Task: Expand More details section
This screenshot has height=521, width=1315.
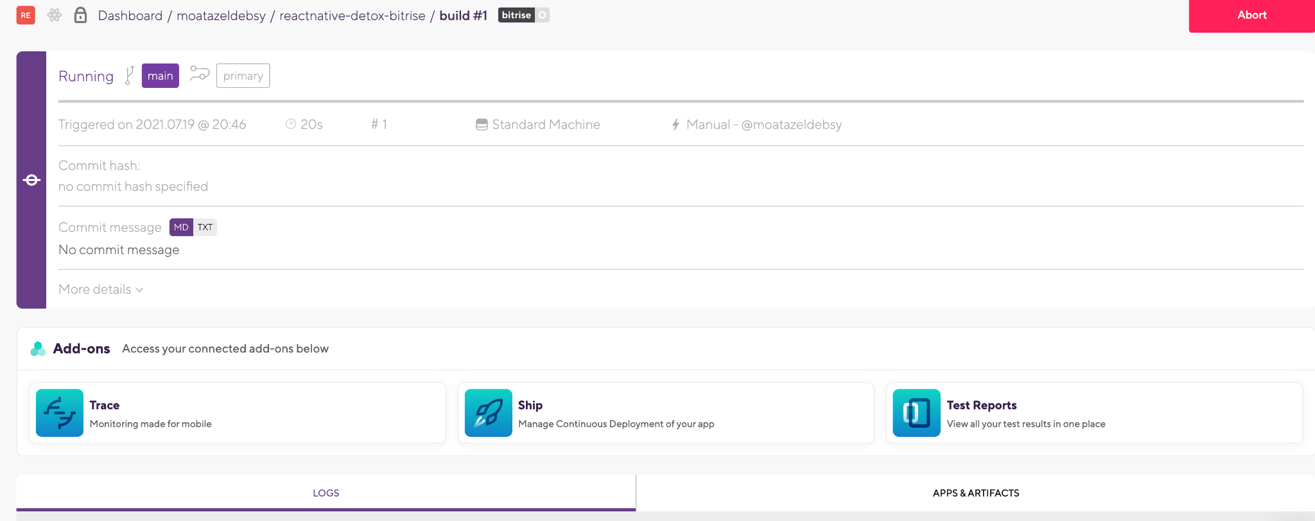Action: click(101, 289)
